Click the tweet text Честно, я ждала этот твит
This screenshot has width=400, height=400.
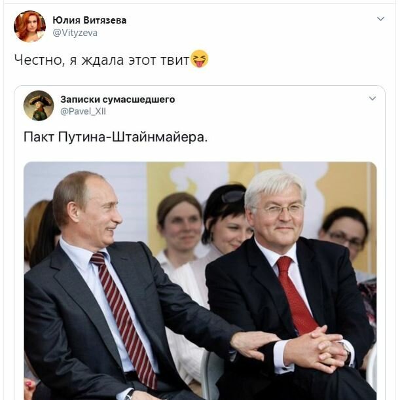click(101, 60)
